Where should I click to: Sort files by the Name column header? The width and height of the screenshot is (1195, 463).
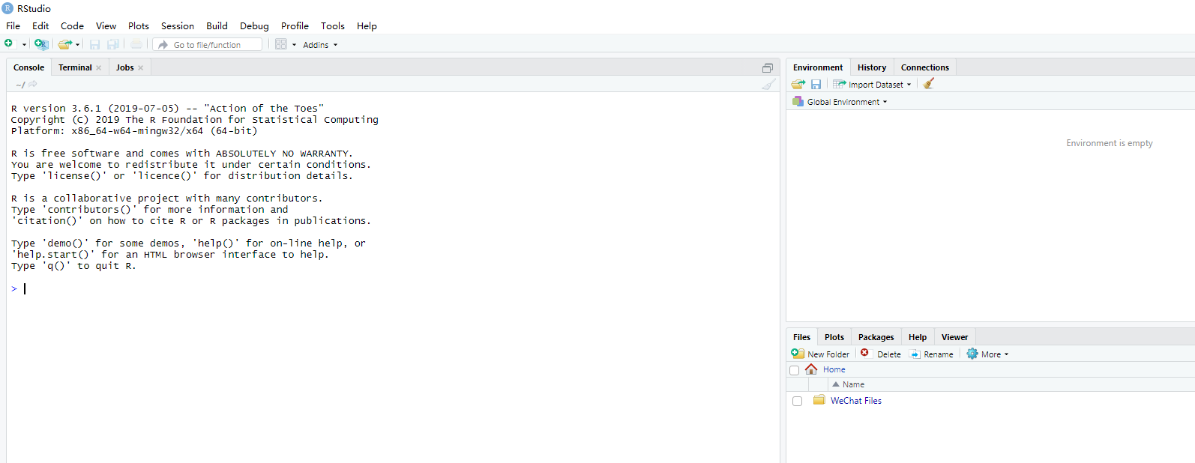(853, 384)
